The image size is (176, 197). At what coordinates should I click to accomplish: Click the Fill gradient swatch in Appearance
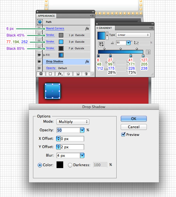pyautogui.click(x=61, y=55)
